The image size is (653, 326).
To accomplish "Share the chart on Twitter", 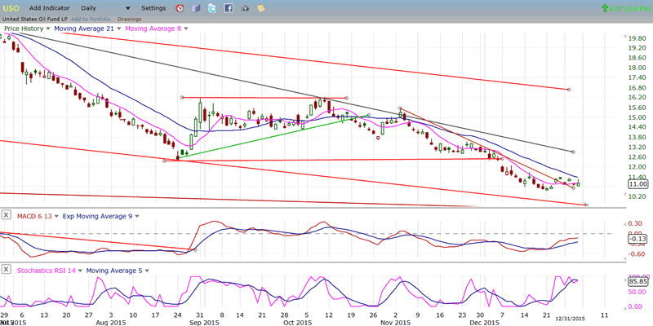I will [211, 8].
